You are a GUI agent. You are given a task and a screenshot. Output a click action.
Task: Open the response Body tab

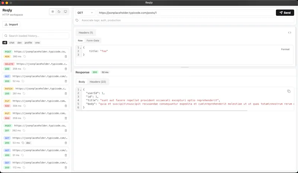point(82,82)
